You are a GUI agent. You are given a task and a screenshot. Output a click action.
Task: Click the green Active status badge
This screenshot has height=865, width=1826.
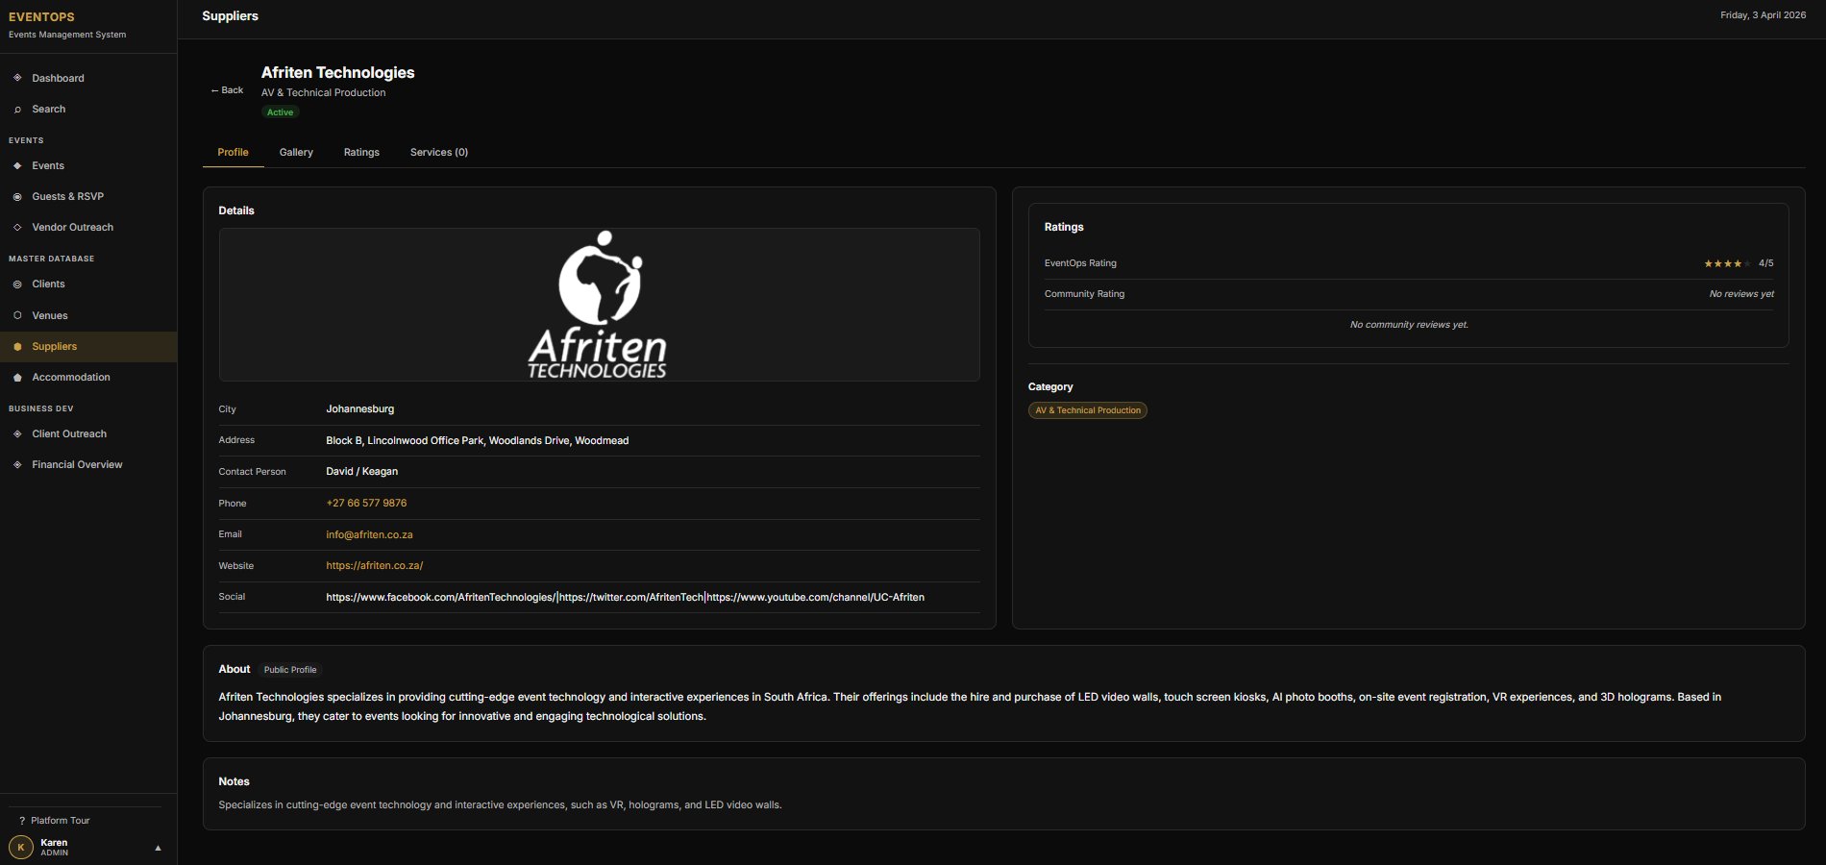(x=281, y=112)
